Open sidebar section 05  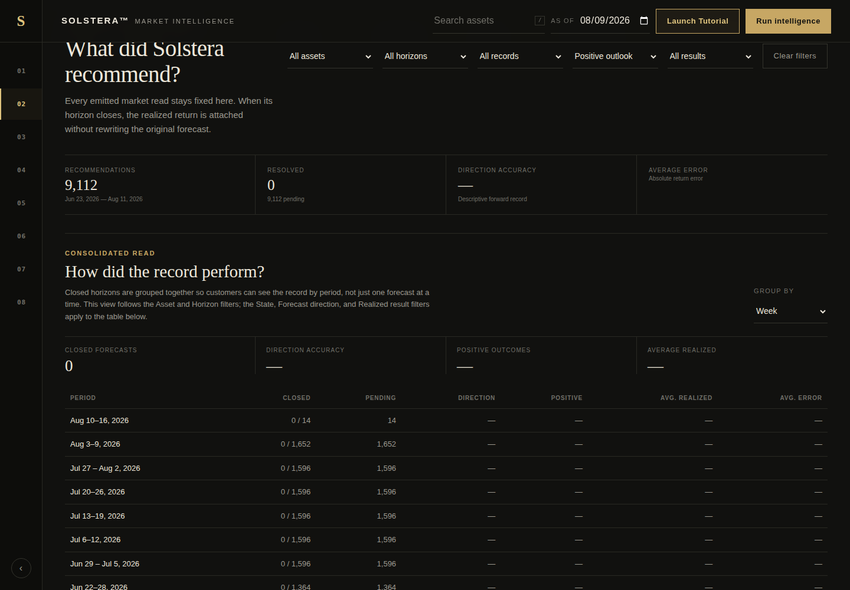(x=21, y=203)
